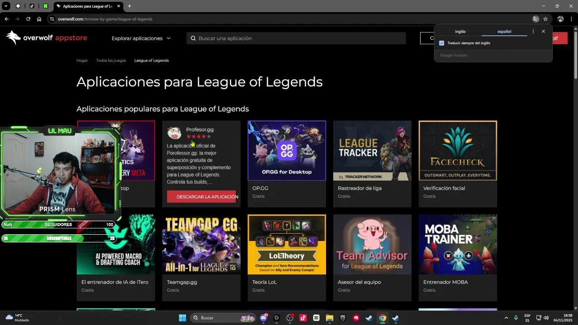
Task: Open the ESP language input switcher
Action: click(x=527, y=318)
